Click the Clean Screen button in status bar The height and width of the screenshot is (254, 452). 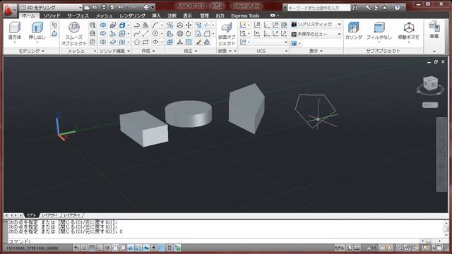pyautogui.click(x=439, y=248)
